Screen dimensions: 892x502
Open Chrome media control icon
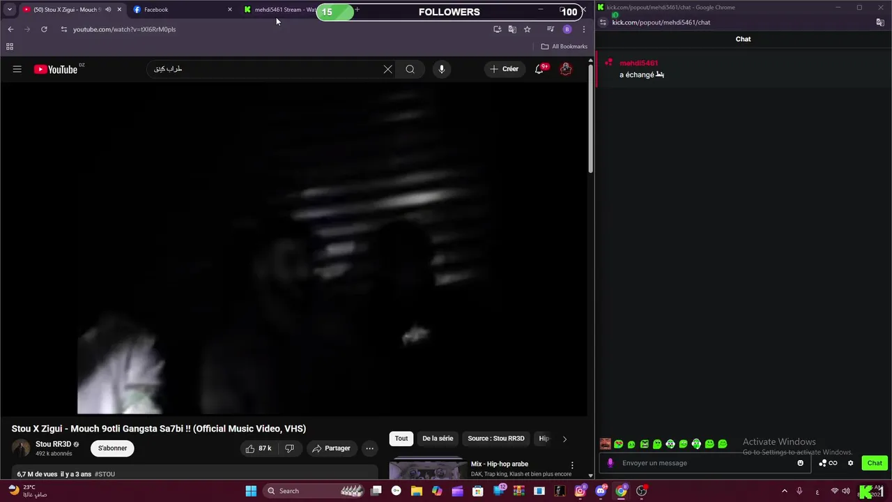[551, 29]
